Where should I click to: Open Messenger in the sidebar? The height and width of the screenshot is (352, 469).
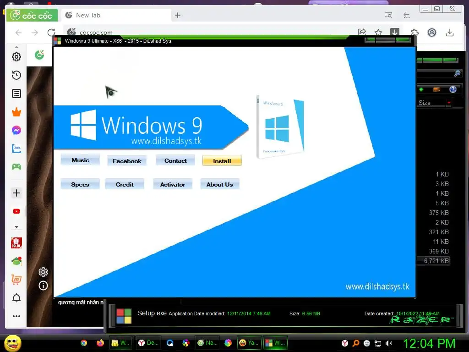pyautogui.click(x=16, y=130)
